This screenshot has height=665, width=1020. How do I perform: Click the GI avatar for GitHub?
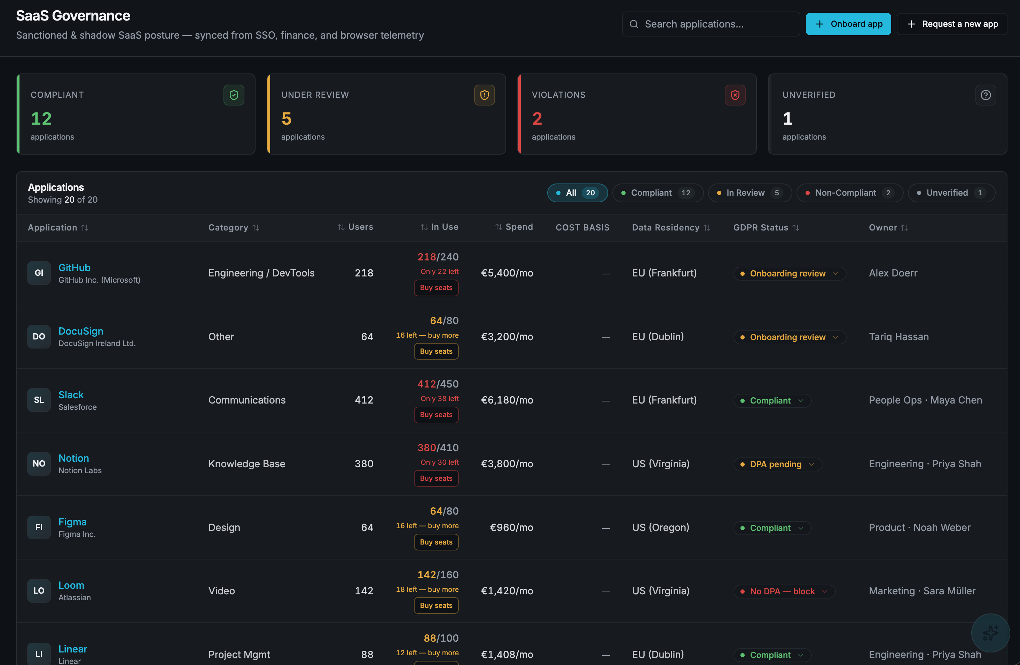pyautogui.click(x=39, y=273)
